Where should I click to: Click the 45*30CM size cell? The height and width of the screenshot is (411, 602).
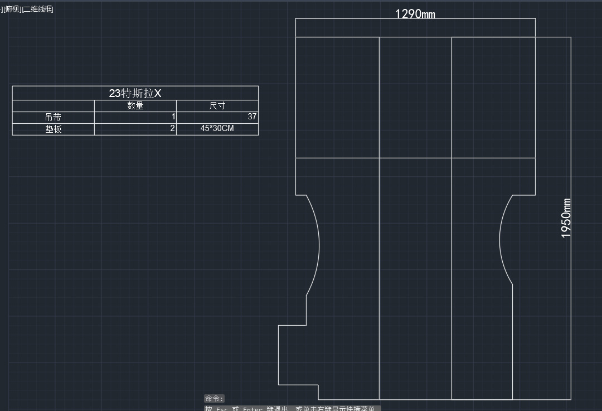(217, 129)
